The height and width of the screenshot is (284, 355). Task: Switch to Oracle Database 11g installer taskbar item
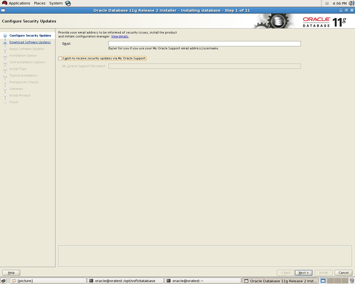280,281
